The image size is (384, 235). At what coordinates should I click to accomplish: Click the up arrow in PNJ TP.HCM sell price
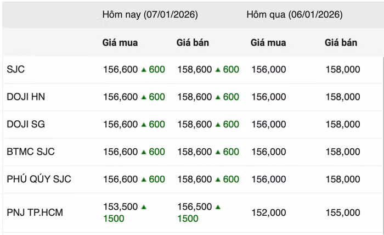click(218, 207)
